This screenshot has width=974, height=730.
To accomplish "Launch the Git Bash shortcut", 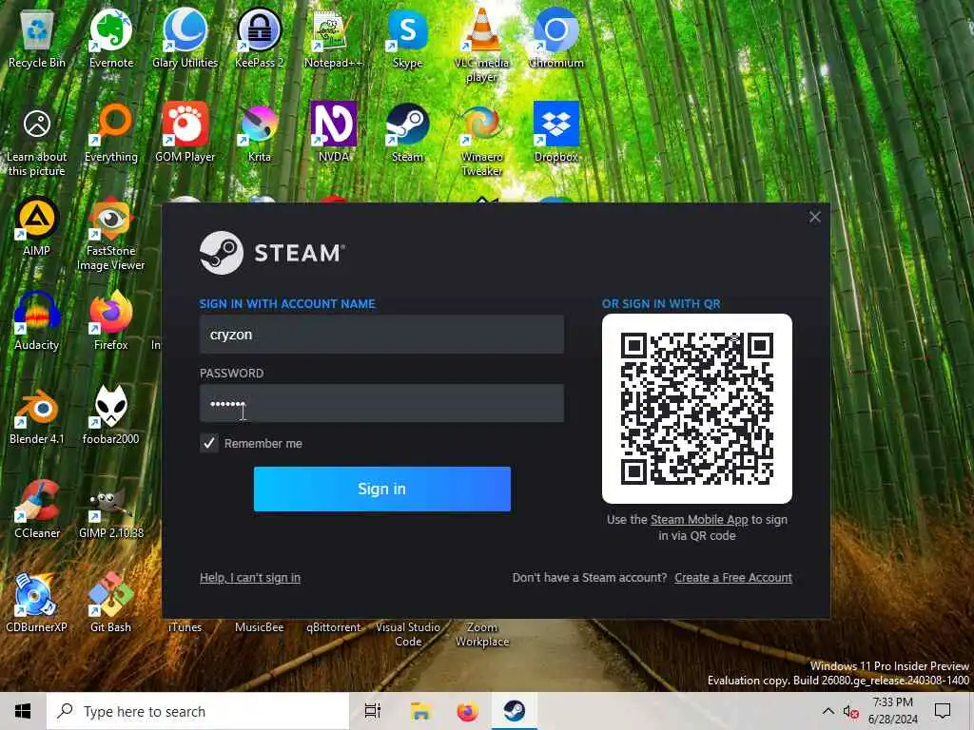I will tap(111, 604).
